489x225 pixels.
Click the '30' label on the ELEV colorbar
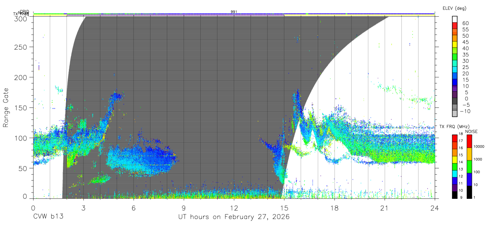pyautogui.click(x=465, y=61)
